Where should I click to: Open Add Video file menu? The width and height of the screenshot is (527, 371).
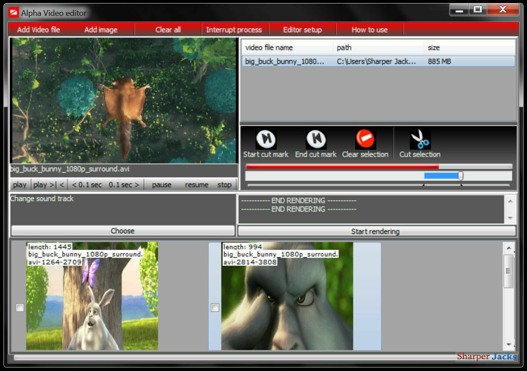click(39, 29)
